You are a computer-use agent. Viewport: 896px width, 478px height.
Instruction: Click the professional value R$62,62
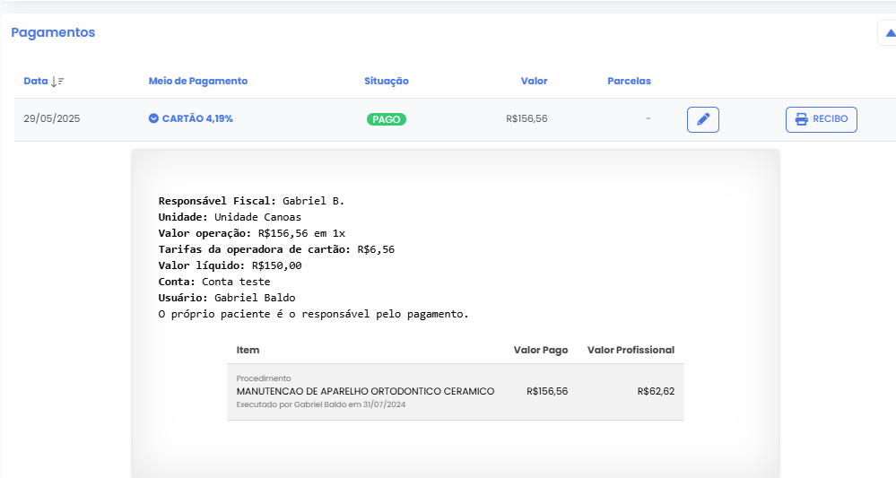click(x=656, y=391)
